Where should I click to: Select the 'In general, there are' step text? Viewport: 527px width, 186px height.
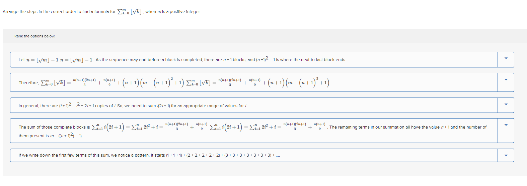[x=133, y=106]
